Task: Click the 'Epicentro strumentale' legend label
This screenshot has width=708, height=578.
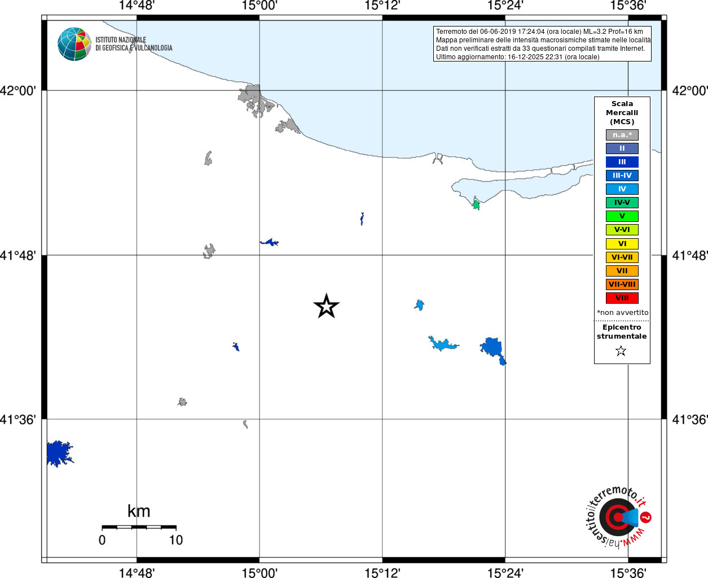Action: (622, 332)
